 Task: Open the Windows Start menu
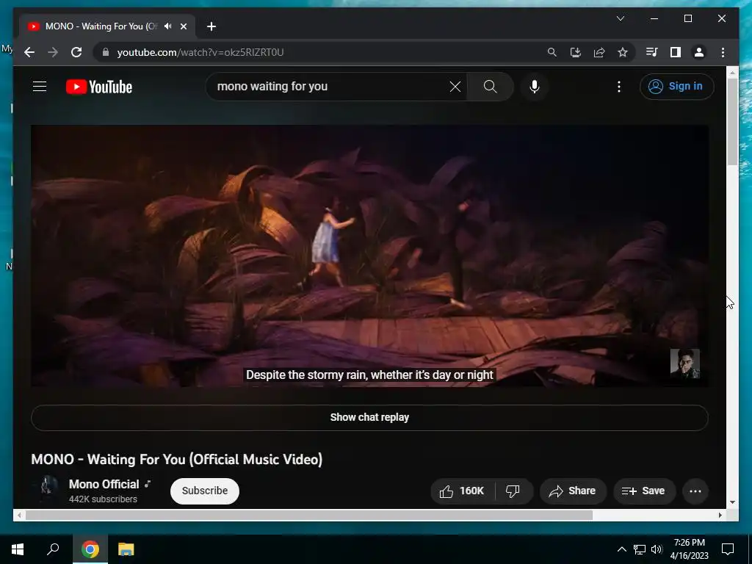(18, 549)
